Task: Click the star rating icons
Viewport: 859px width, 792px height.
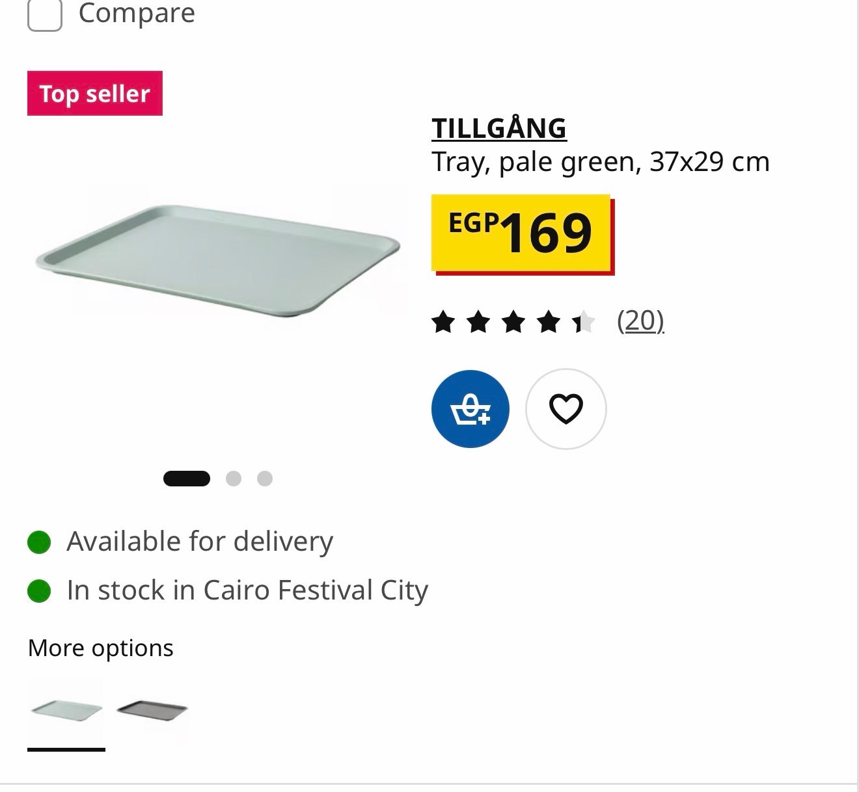Action: coord(513,321)
